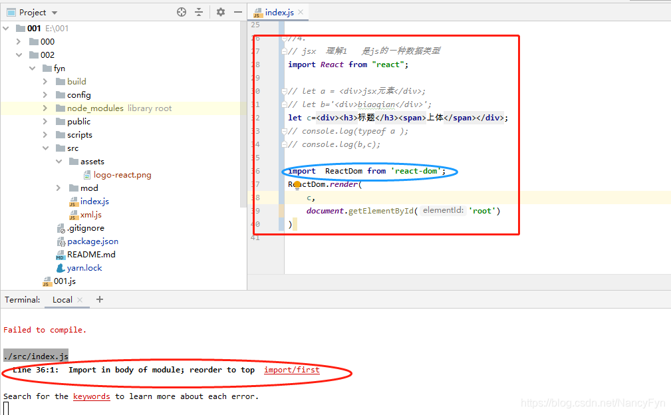Open 001.js file in tree
671x415 pixels.
coord(65,281)
